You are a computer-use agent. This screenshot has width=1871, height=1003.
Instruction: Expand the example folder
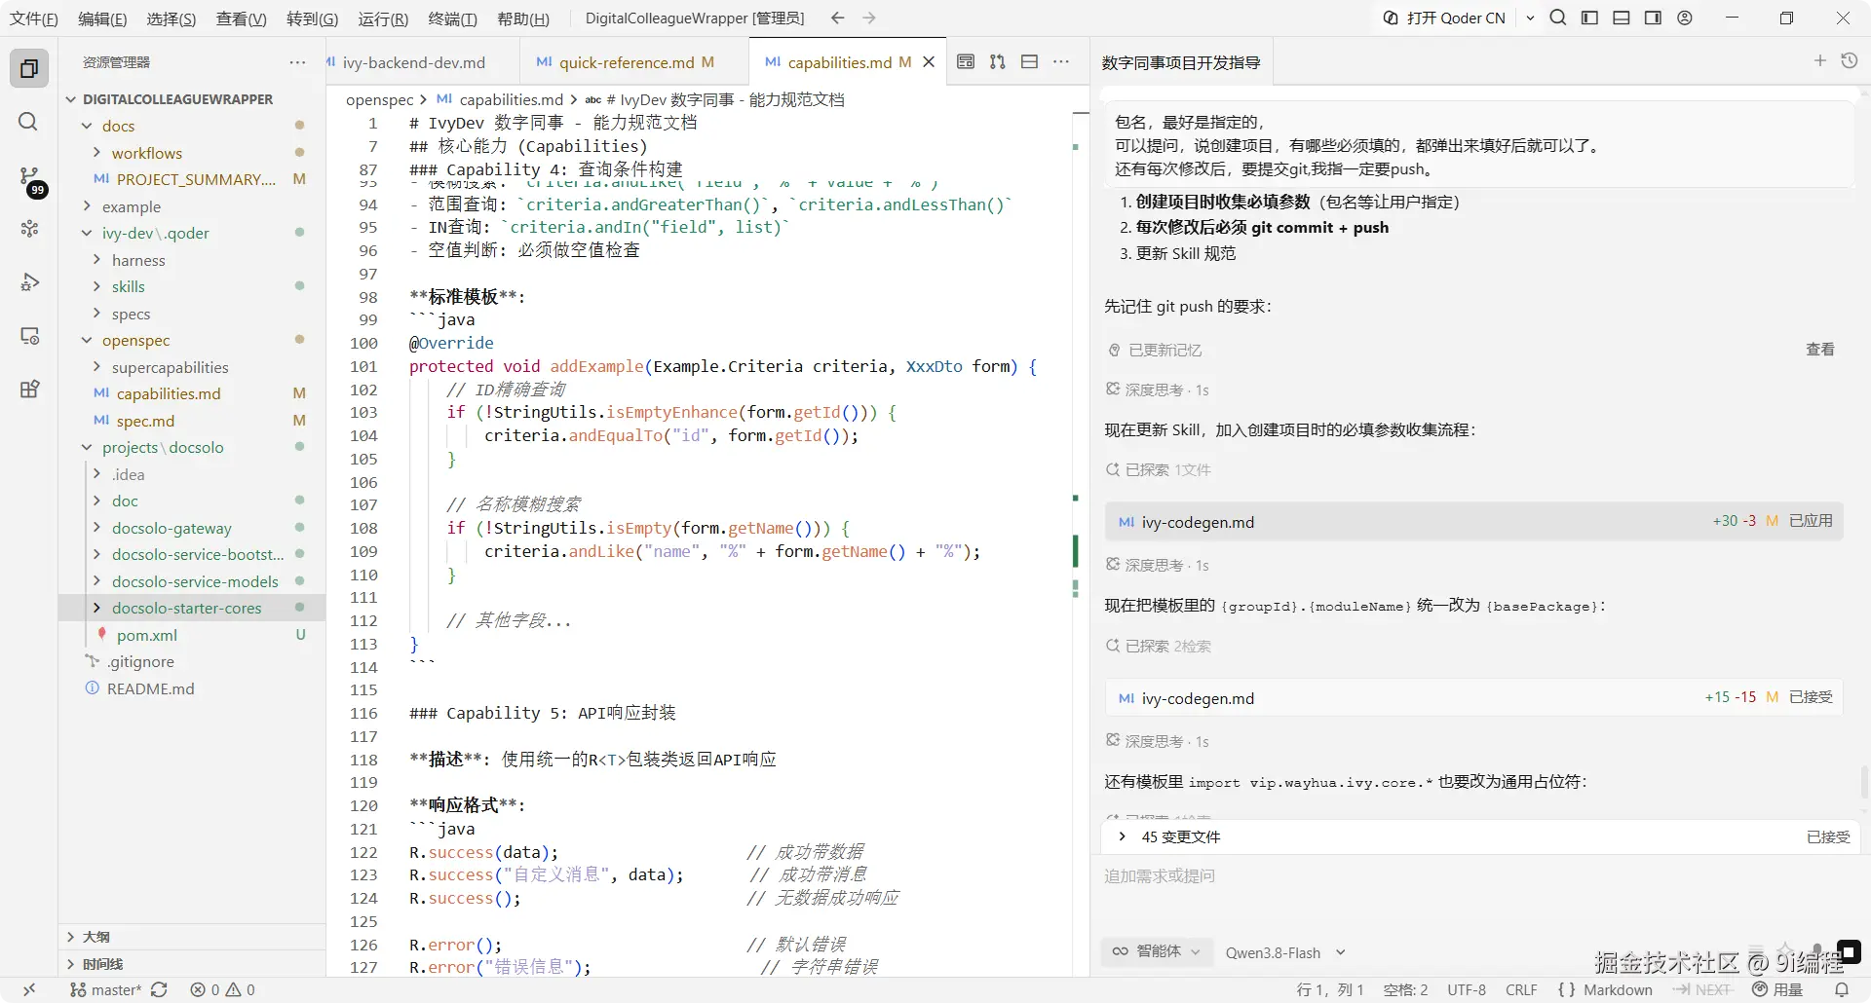coord(87,206)
